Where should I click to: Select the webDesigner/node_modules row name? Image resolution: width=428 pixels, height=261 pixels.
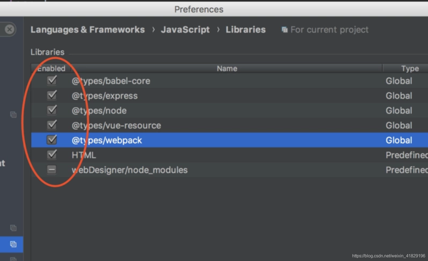coord(130,170)
